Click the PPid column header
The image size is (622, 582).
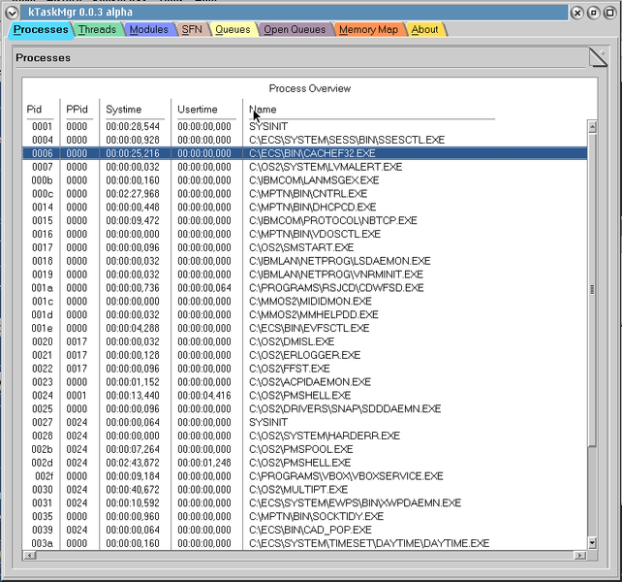77,110
